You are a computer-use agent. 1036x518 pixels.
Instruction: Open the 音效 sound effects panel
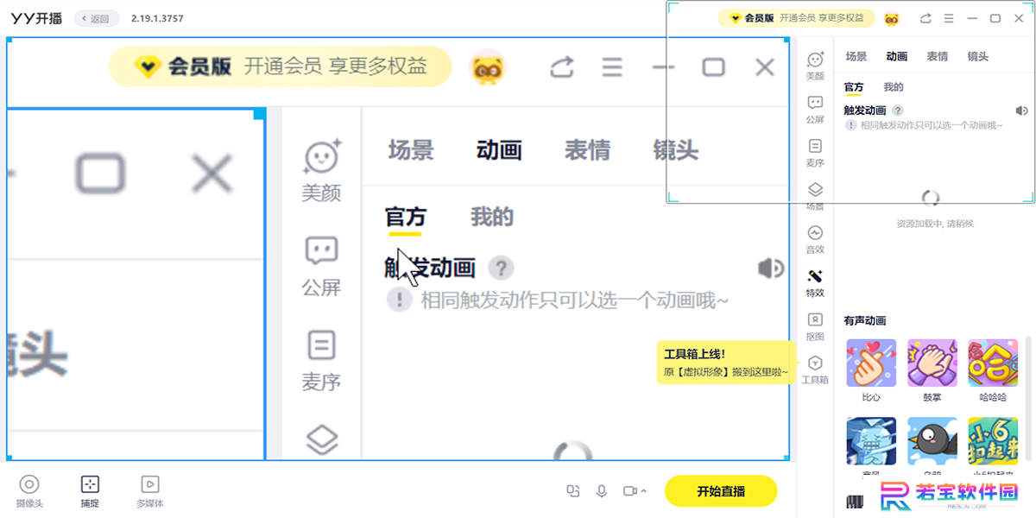pyautogui.click(x=815, y=240)
